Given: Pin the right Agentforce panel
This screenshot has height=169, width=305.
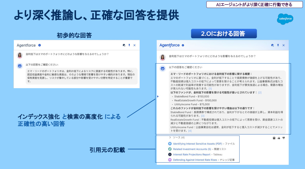Looking at the screenshot, I should point(278,45).
